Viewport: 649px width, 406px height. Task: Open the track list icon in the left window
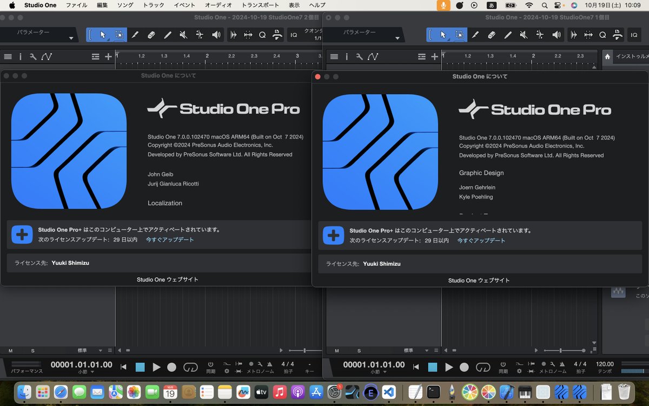tap(8, 56)
